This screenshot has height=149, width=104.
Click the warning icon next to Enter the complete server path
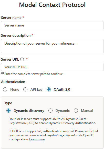click(x=3, y=73)
